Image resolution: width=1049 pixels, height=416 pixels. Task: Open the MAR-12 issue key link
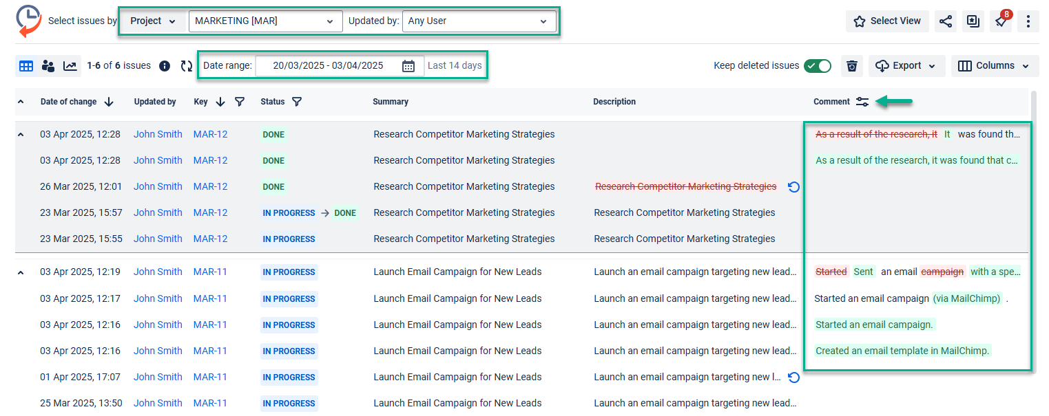(210, 135)
